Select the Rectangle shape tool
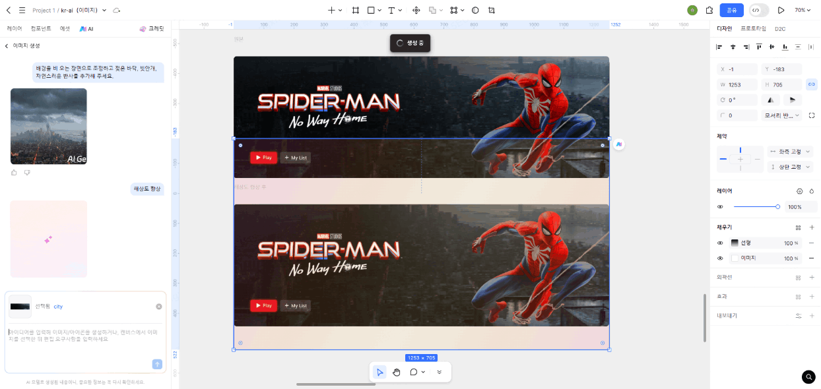The image size is (821, 389). coord(371,10)
